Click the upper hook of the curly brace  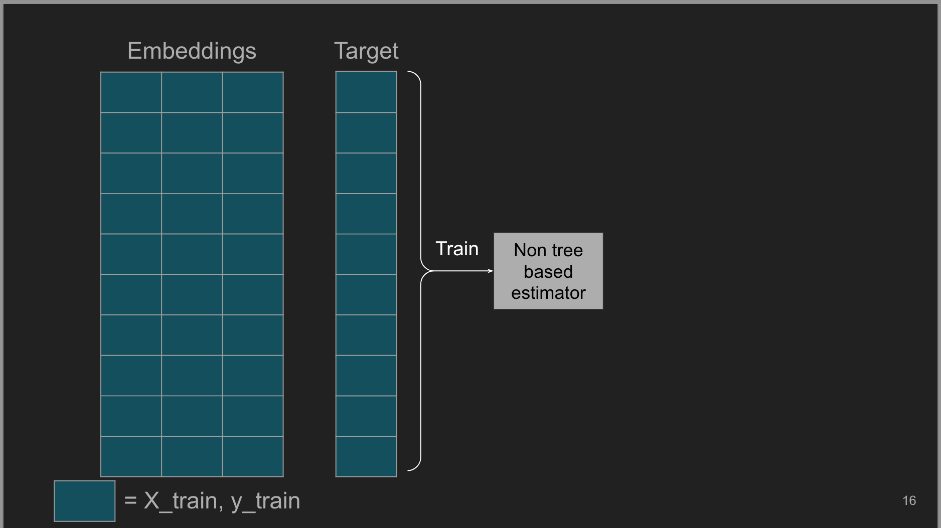coord(414,75)
